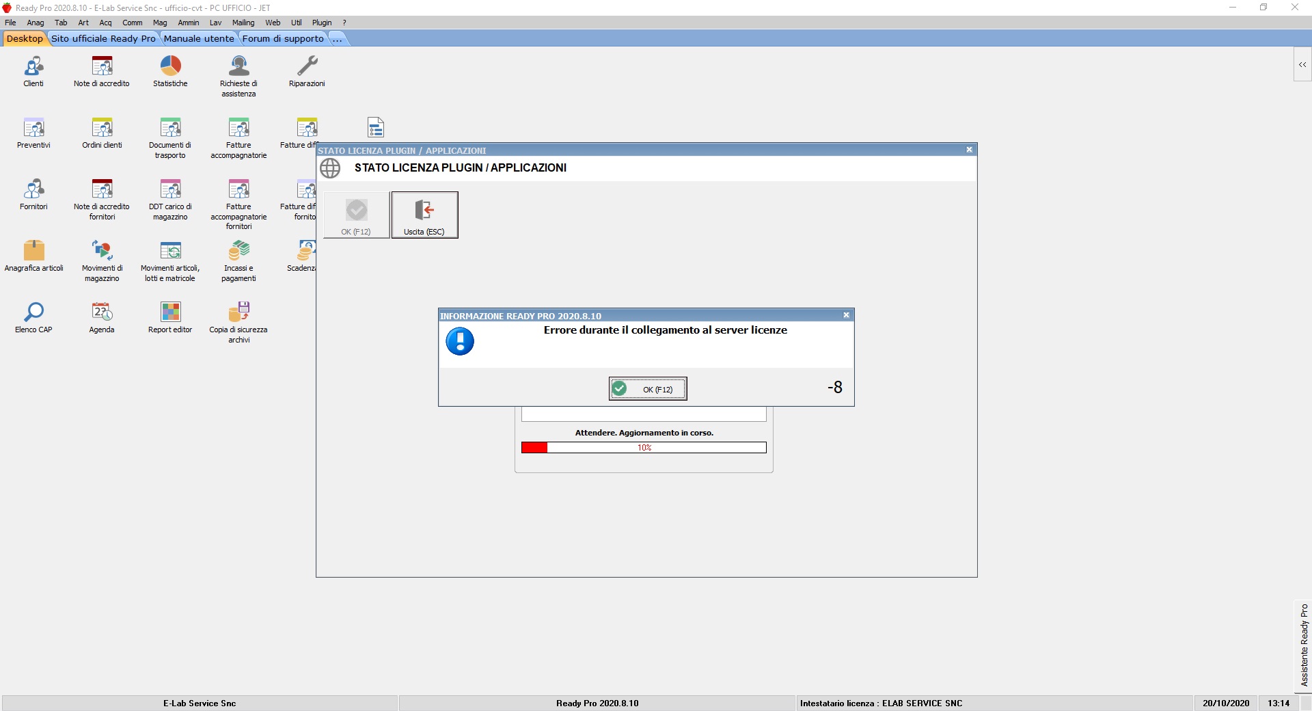Open the Tab menu
Image resolution: width=1312 pixels, height=711 pixels.
tap(61, 23)
